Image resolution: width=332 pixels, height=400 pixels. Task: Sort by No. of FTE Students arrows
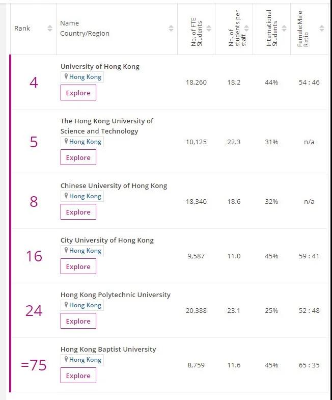point(209,29)
